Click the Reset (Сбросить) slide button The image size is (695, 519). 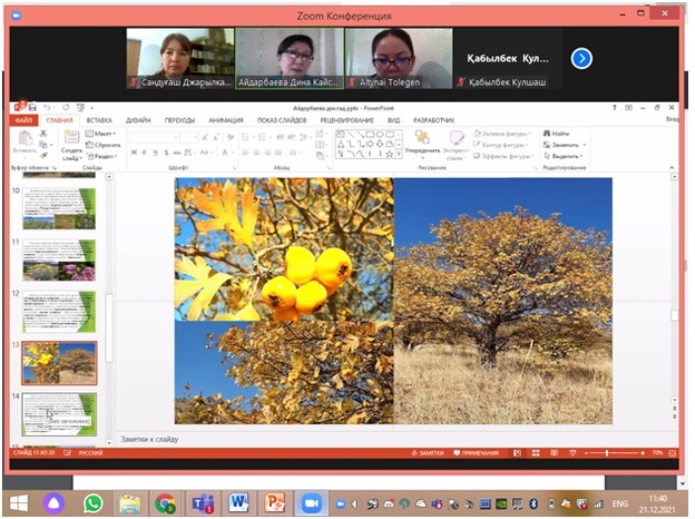coord(104,145)
